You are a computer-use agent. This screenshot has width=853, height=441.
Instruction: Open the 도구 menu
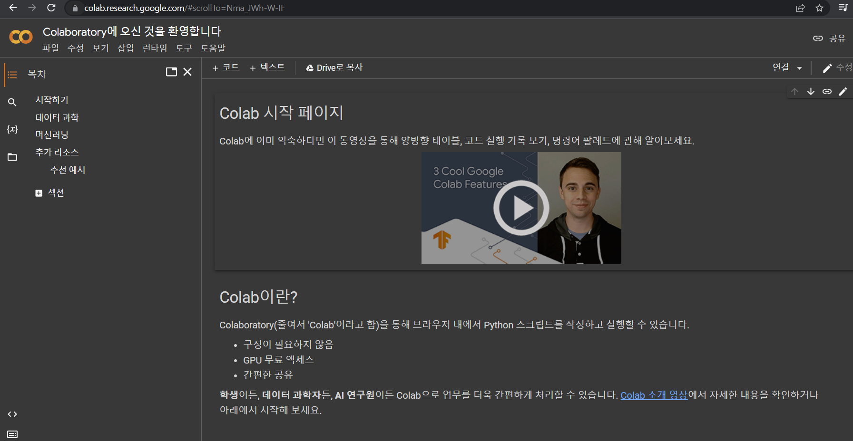[x=184, y=48]
